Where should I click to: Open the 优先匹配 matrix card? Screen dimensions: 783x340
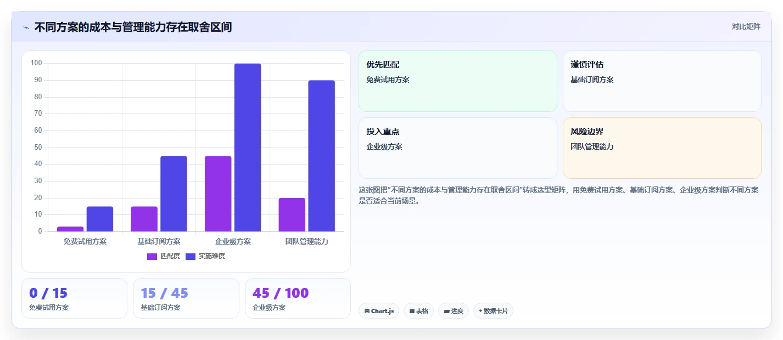[458, 81]
